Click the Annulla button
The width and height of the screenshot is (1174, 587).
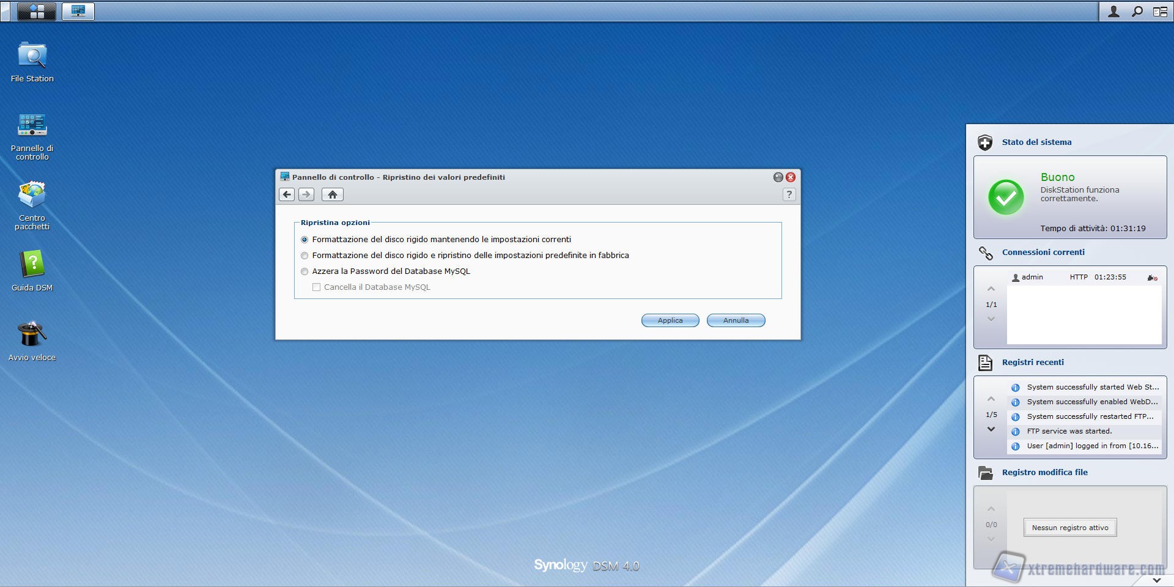pos(736,320)
